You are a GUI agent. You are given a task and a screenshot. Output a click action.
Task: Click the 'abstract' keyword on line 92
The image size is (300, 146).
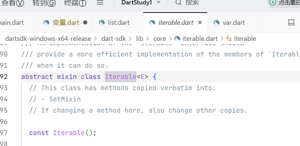[37, 77]
